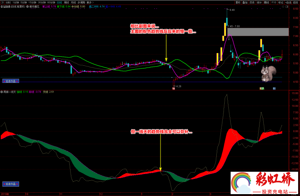Screen dimensions: 300x196
Task: Click the diamond icon above the price axis
Action: click(x=283, y=7)
